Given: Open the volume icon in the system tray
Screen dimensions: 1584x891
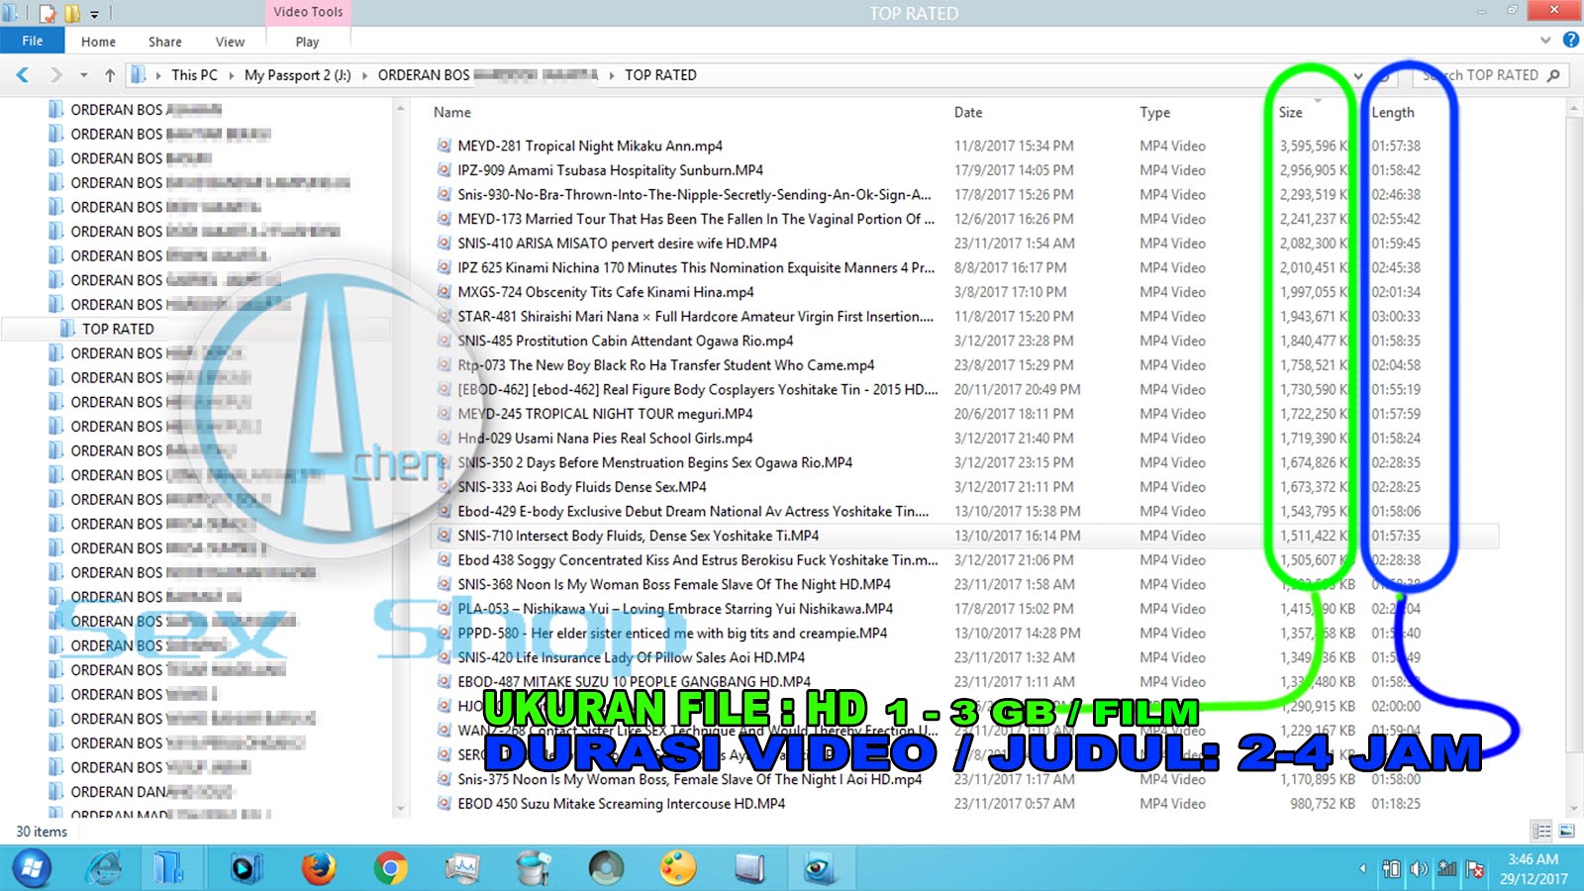Looking at the screenshot, I should pos(1418,868).
